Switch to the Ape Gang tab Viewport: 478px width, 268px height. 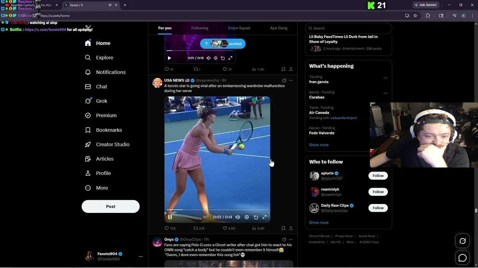(x=279, y=28)
